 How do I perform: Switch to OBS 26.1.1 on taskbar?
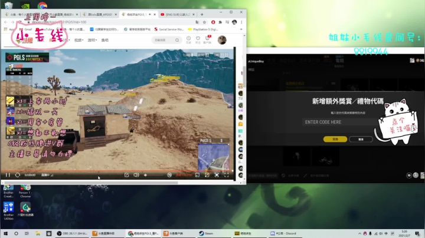click(72, 233)
